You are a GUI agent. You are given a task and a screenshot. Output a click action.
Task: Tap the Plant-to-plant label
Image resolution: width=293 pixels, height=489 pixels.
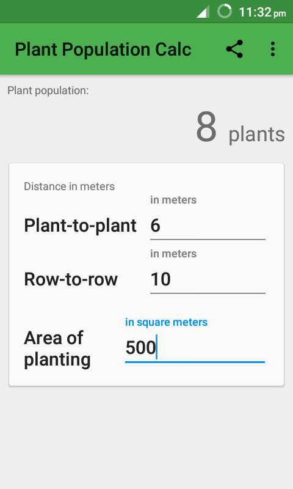tap(81, 226)
